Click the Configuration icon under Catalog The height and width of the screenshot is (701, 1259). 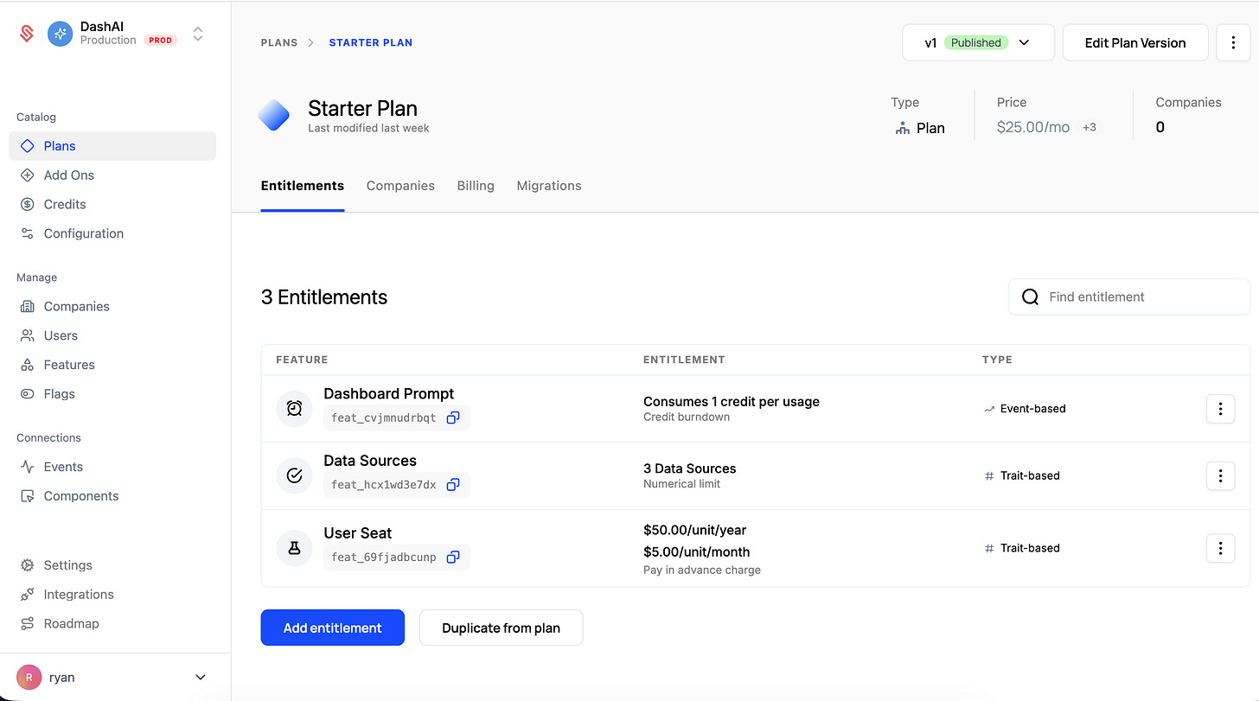[27, 233]
